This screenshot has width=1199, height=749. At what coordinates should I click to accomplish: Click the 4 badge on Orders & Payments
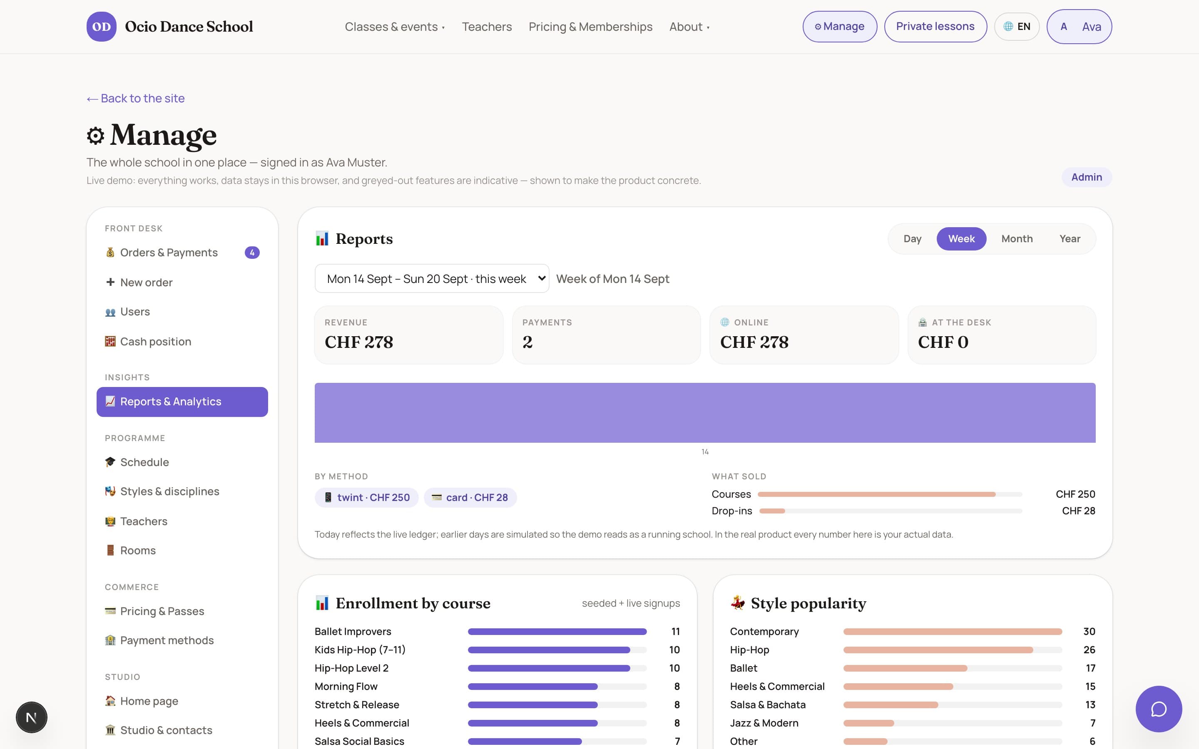[x=252, y=253]
